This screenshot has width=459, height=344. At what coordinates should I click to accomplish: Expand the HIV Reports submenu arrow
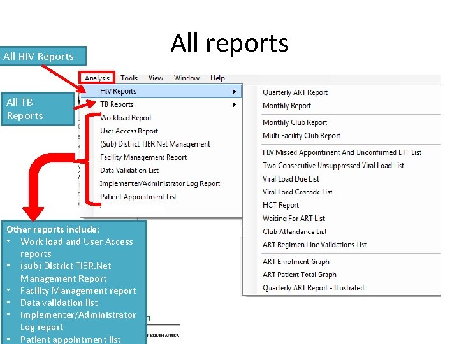coord(234,92)
